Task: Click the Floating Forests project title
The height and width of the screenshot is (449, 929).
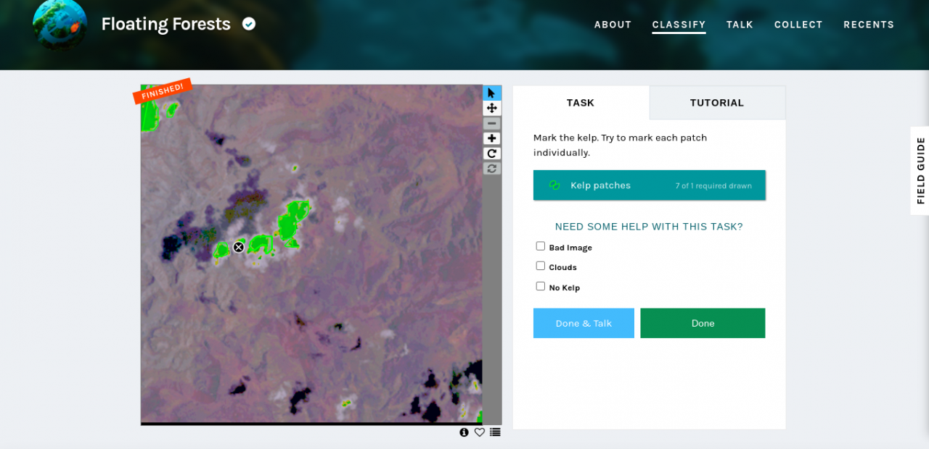Action: click(166, 24)
